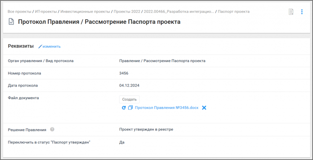
Task: Show help tooltip for Решение Правления
Action: (x=52, y=130)
